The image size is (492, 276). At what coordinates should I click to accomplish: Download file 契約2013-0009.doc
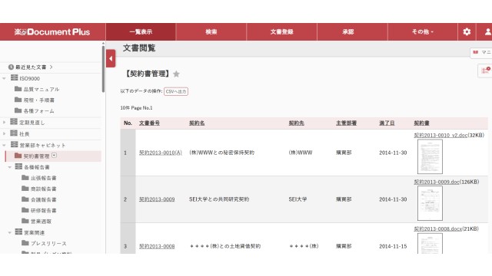(x=437, y=182)
